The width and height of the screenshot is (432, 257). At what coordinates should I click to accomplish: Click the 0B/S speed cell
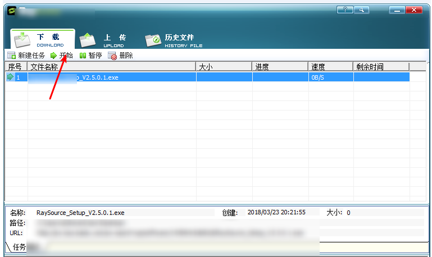click(x=331, y=77)
